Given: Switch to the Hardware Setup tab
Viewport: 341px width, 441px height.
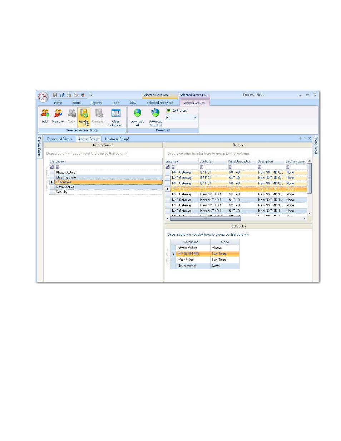Looking at the screenshot, I should click(117, 139).
